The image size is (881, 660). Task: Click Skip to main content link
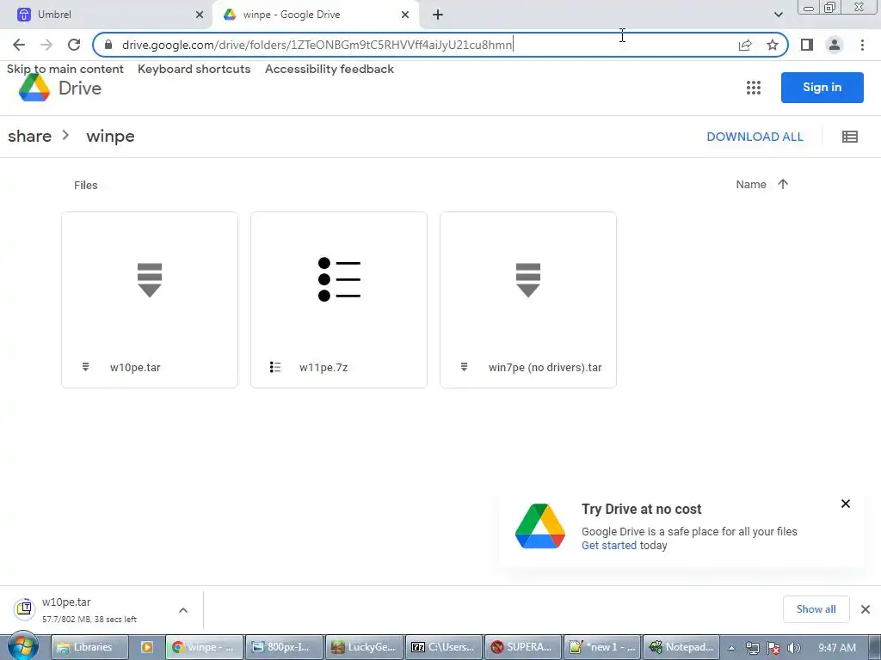pos(65,69)
